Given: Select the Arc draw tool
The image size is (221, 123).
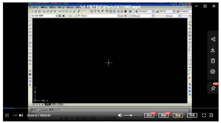Looking at the screenshot, I should pyautogui.click(x=30, y=39).
